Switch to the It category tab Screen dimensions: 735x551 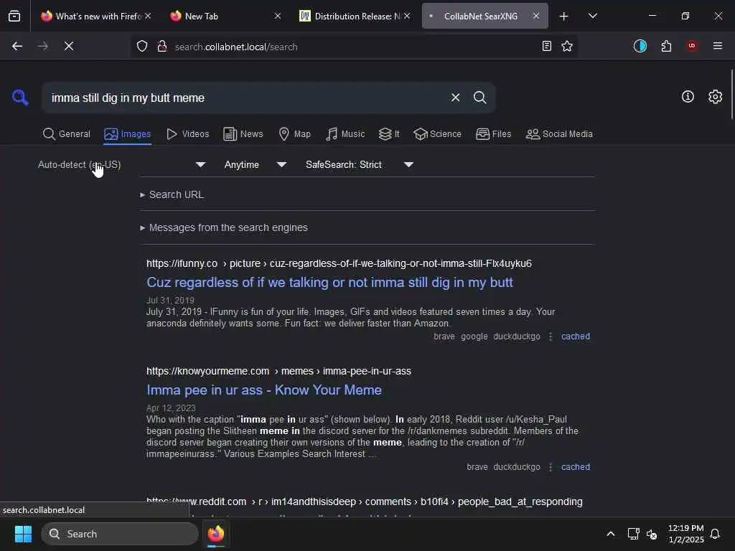389,134
